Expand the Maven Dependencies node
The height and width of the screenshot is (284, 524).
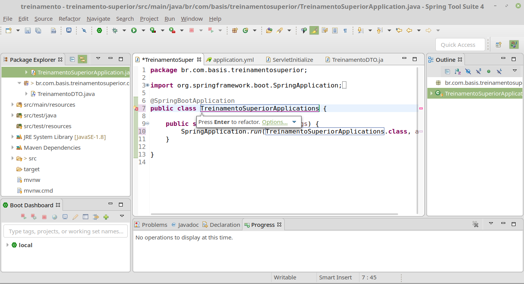[x=13, y=147]
